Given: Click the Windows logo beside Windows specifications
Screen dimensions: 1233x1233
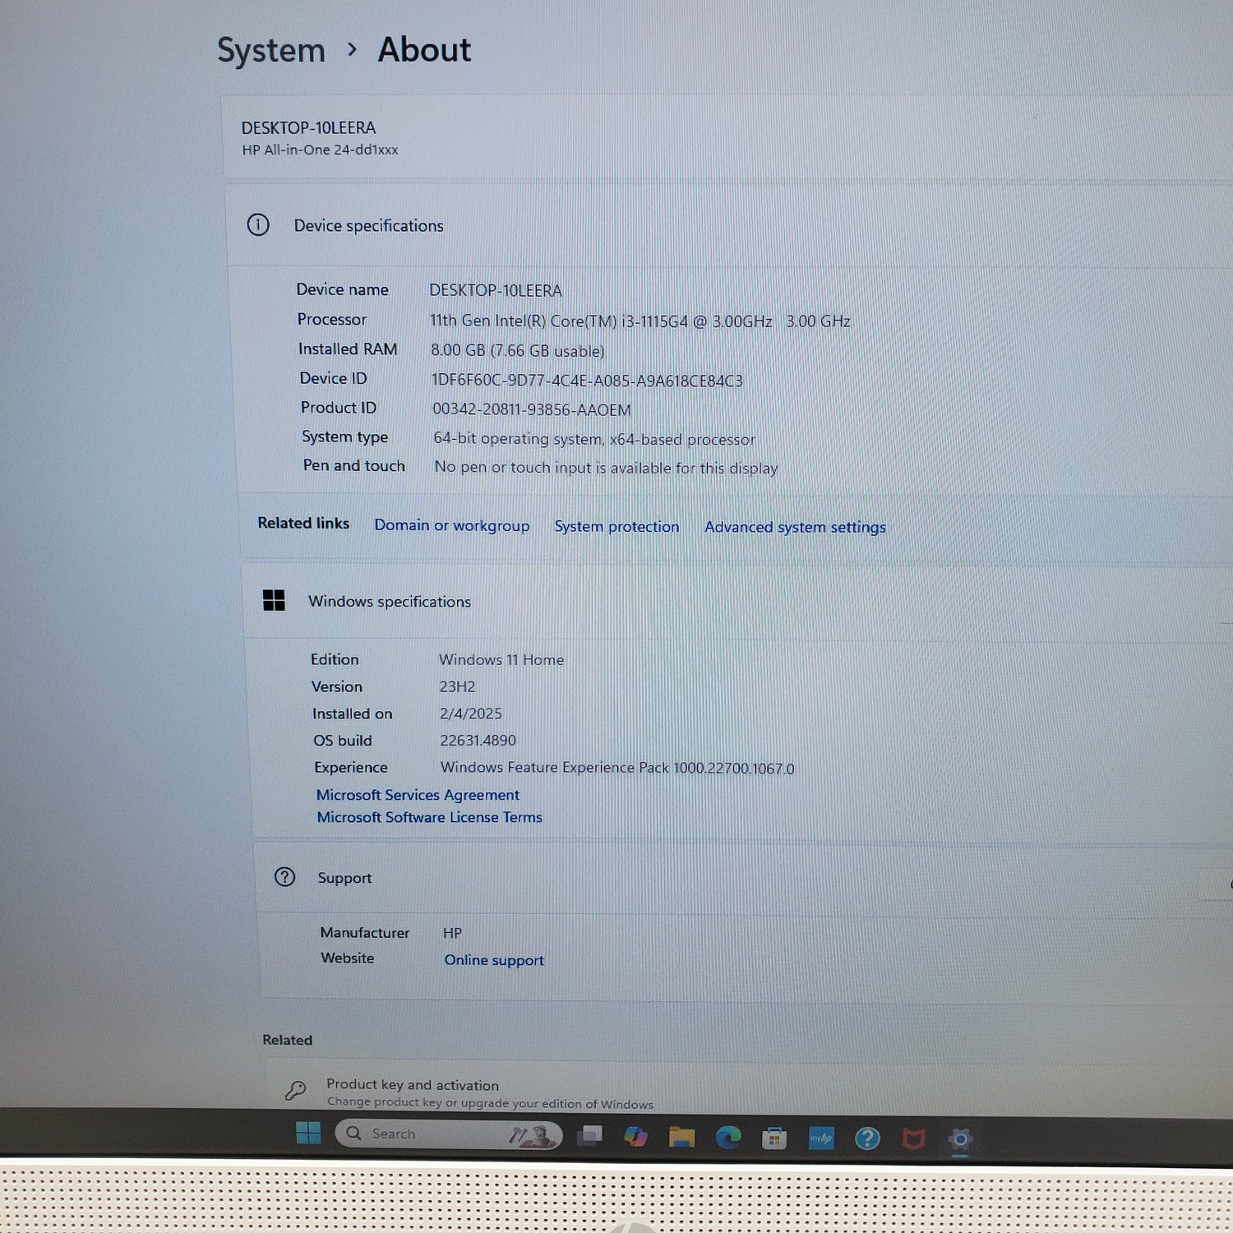Looking at the screenshot, I should [274, 600].
